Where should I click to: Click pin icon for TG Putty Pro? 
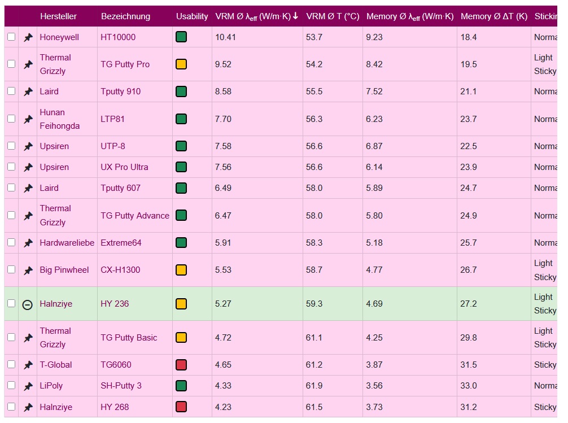(x=28, y=64)
